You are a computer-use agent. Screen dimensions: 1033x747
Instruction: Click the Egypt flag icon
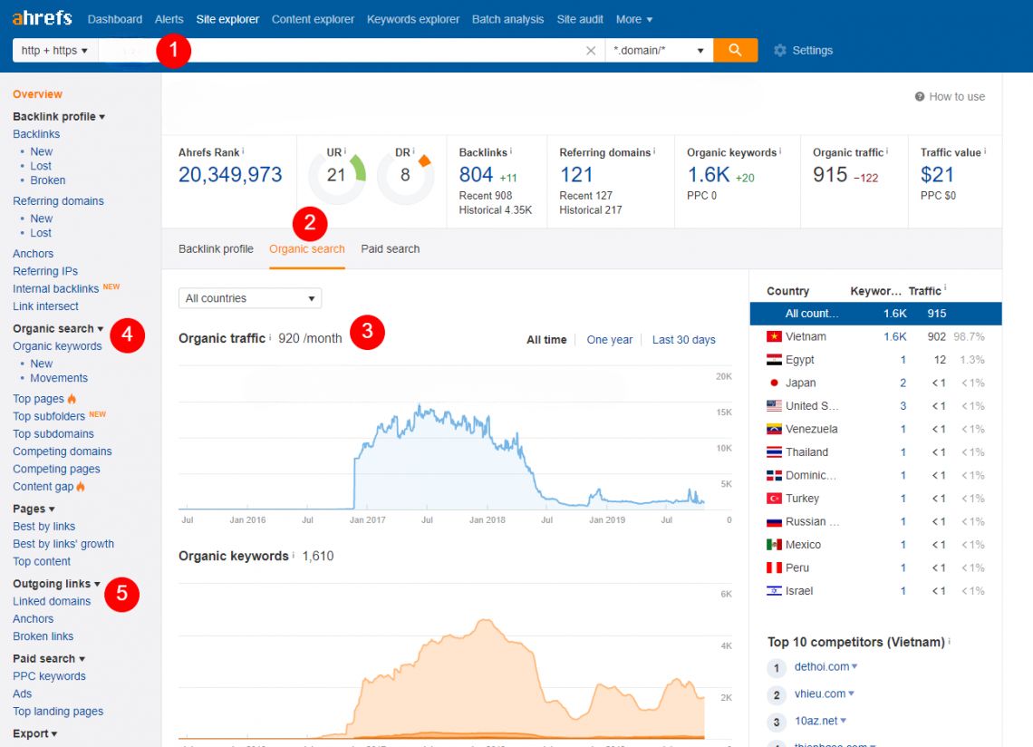[x=774, y=360]
